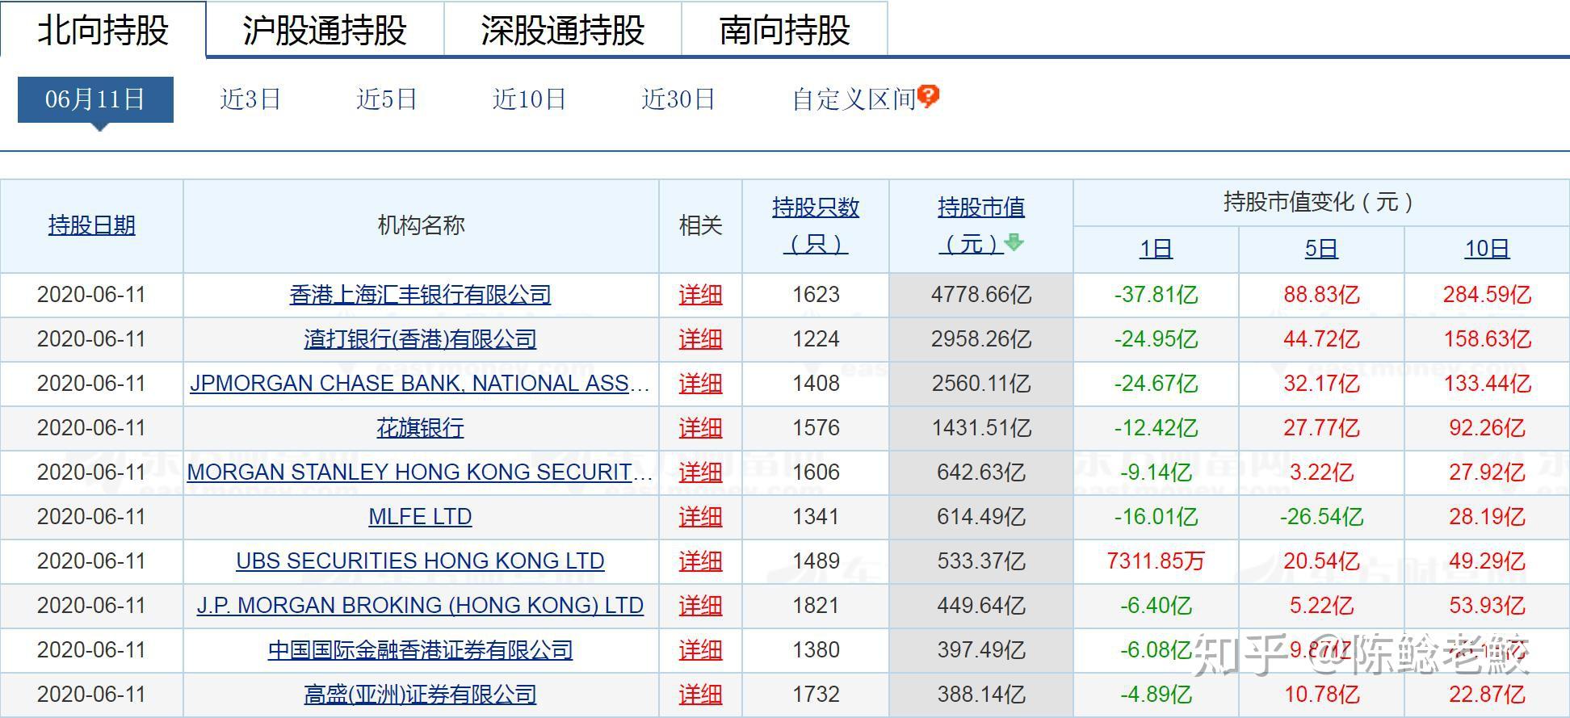Click the 88.83亿 five-day change value
The image size is (1570, 718).
coord(1321,295)
